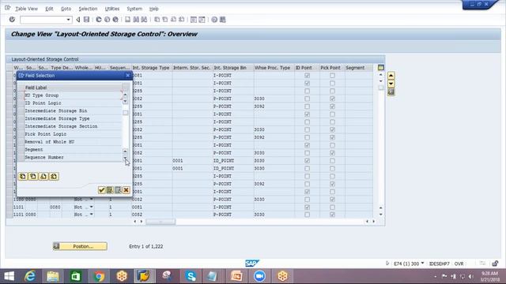The height and width of the screenshot is (284, 506).
Task: Open Whole HU dropdown in row 1101 0080
Action: point(92,215)
